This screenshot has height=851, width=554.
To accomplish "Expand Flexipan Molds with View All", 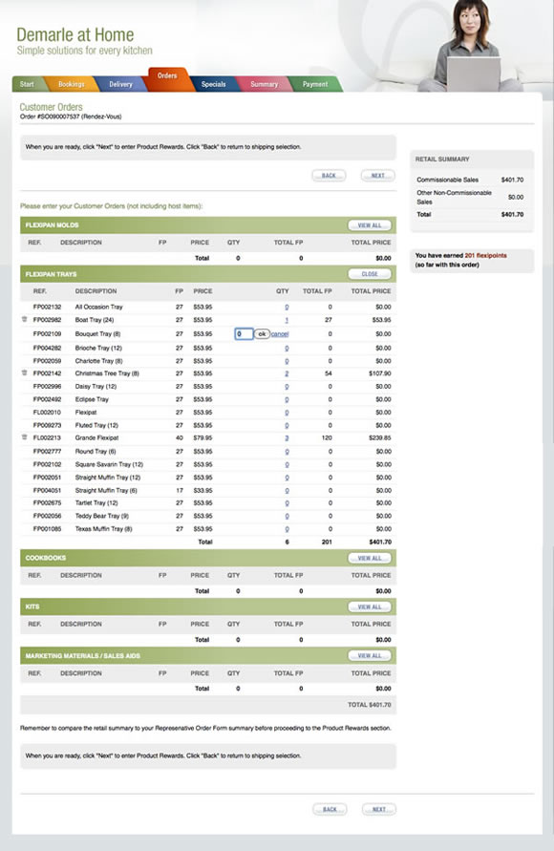I will tap(370, 225).
